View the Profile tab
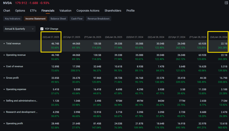The image size is (229, 131). tap(131, 11)
